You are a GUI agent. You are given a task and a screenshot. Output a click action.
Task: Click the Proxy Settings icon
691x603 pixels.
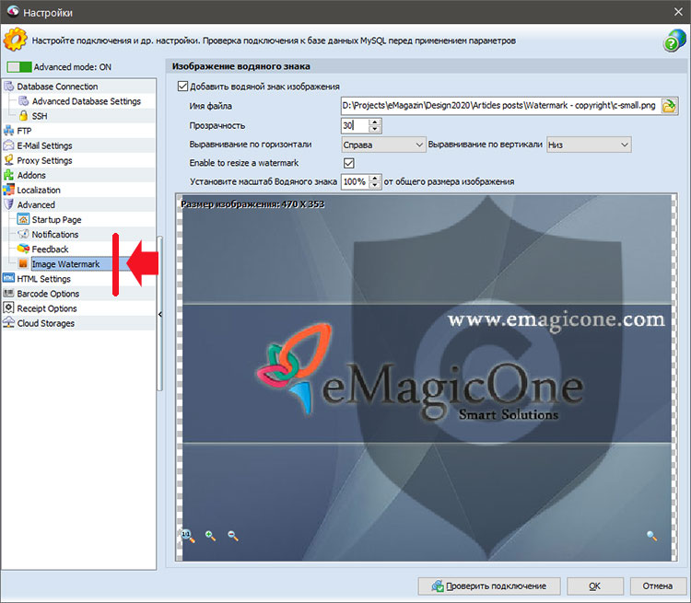coord(9,160)
